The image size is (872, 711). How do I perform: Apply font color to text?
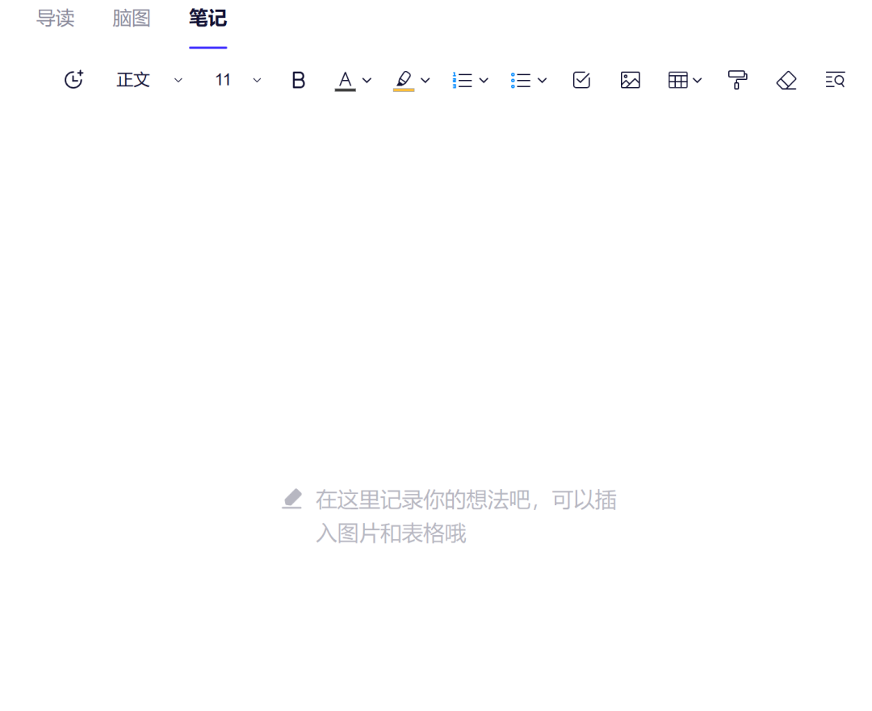(345, 80)
